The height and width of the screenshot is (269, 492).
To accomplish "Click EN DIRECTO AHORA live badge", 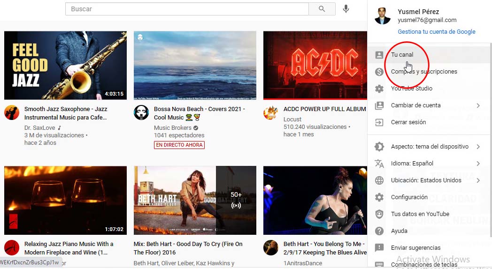I will [x=179, y=145].
